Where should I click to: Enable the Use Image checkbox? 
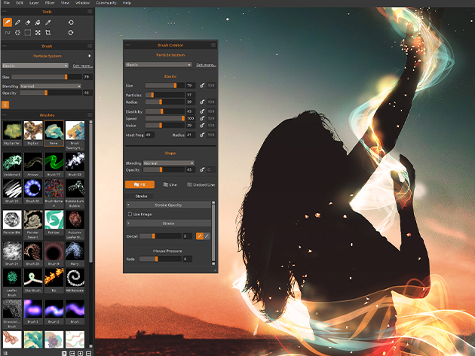pyautogui.click(x=130, y=214)
